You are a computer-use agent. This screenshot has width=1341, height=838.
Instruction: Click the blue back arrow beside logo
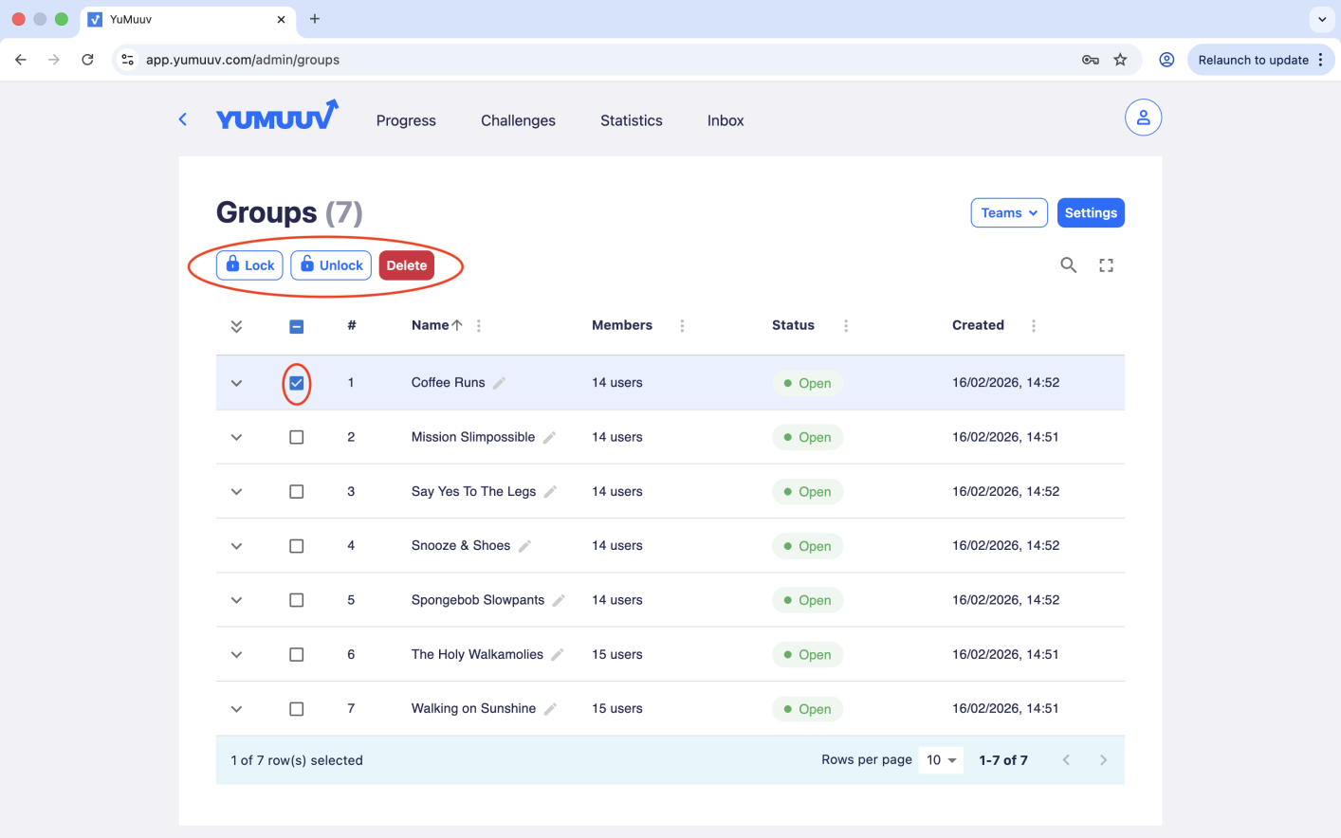(183, 119)
